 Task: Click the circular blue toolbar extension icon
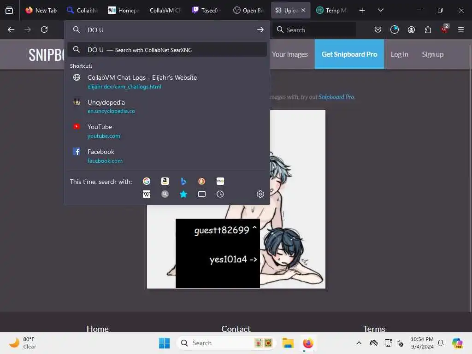pyautogui.click(x=395, y=29)
